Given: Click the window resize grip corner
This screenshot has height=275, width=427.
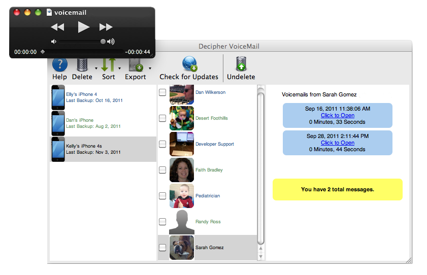Looking at the screenshot, I should tap(409, 260).
